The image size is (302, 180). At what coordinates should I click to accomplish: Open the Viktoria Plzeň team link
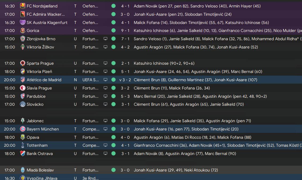(x=39, y=71)
